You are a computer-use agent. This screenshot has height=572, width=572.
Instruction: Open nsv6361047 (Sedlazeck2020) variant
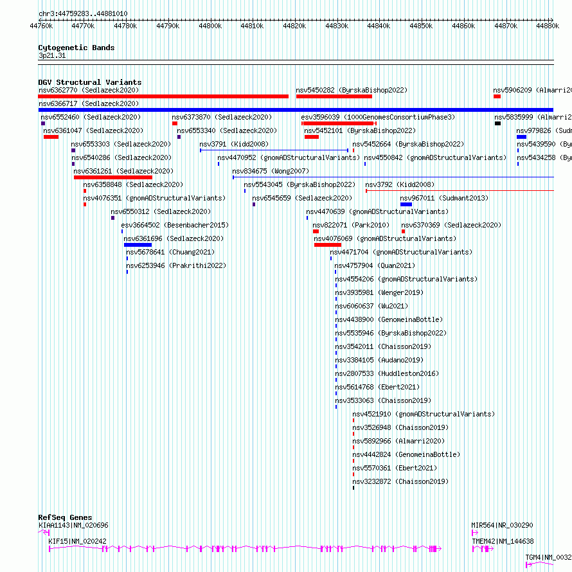click(x=93, y=130)
